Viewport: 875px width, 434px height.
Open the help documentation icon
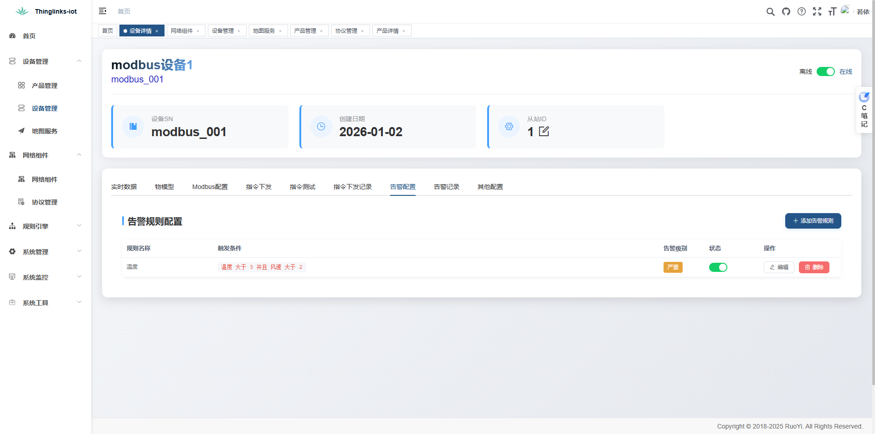coord(802,12)
